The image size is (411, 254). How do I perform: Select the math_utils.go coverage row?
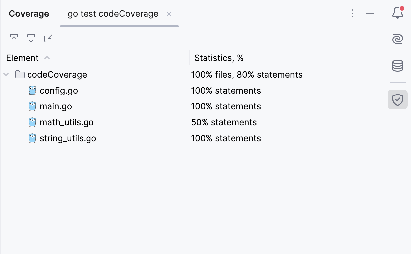[x=66, y=122]
